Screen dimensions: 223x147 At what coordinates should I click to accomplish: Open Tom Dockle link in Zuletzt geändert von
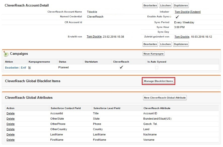[x=182, y=37]
